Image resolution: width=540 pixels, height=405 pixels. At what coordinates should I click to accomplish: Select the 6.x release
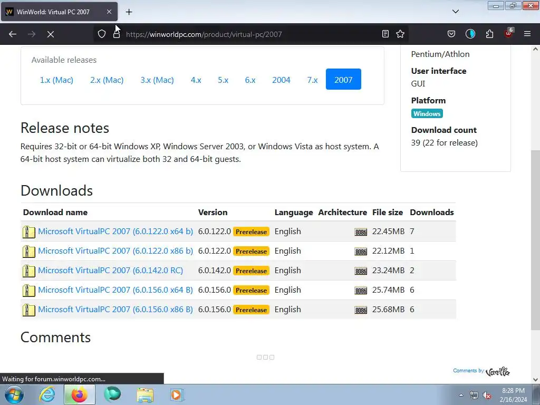click(250, 80)
